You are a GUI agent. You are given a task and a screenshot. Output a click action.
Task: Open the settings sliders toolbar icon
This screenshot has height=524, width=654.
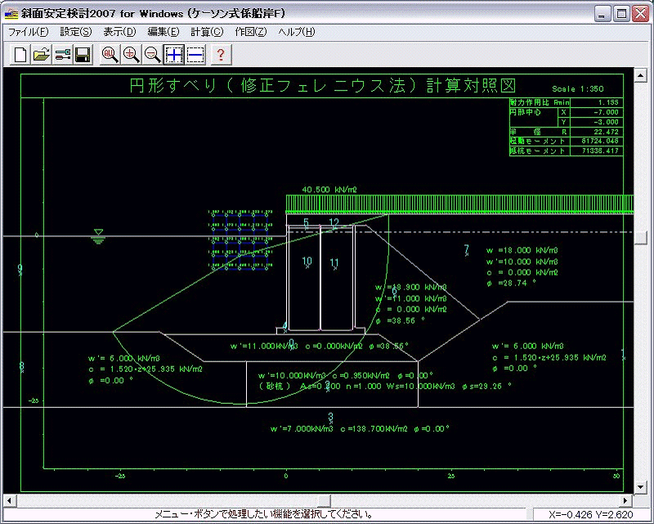point(62,55)
